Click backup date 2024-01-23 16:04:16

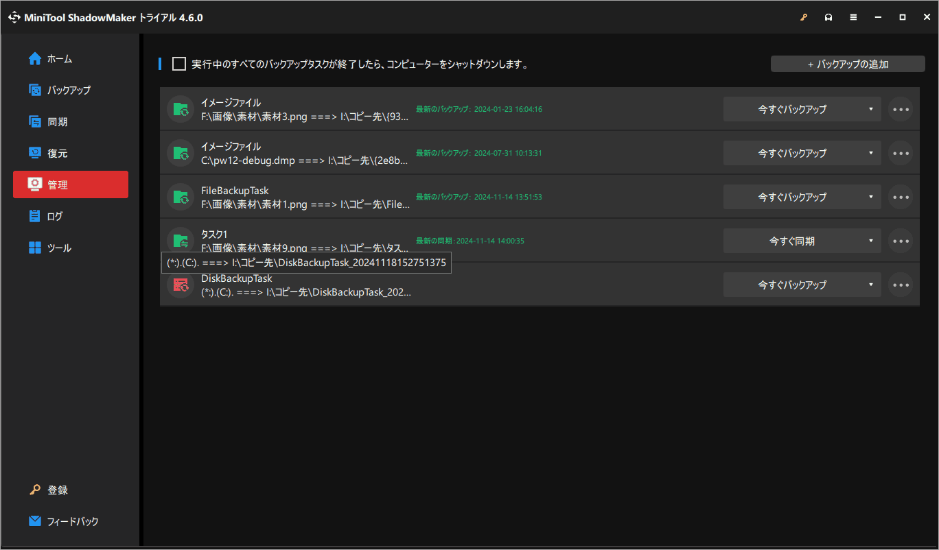pos(508,109)
